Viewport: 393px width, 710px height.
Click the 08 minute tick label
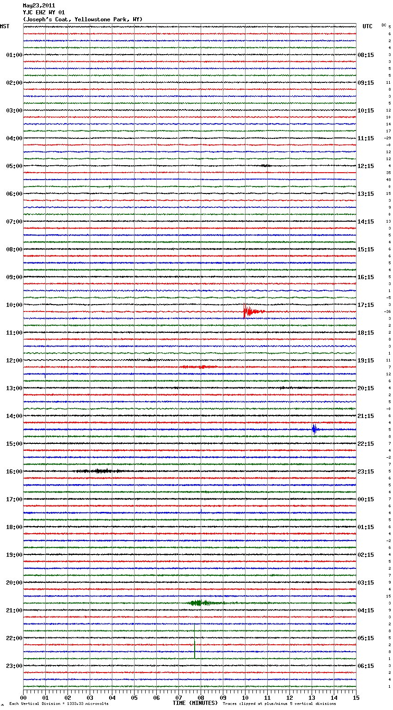pyautogui.click(x=201, y=698)
